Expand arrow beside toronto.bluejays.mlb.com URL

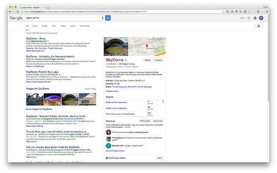click(59, 74)
